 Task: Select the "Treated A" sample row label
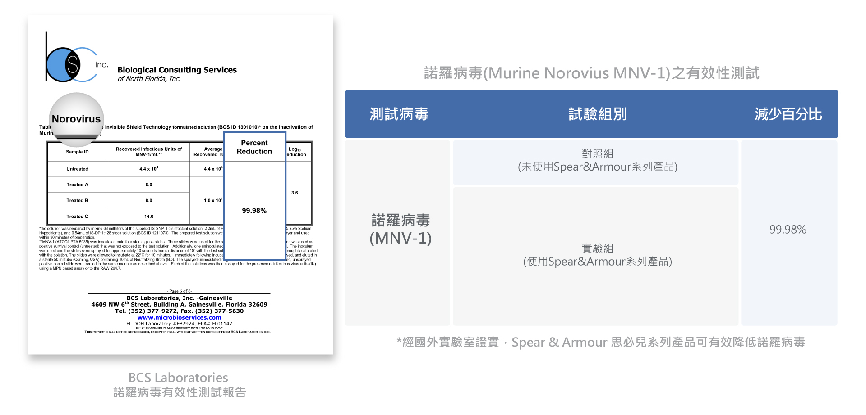point(78,185)
